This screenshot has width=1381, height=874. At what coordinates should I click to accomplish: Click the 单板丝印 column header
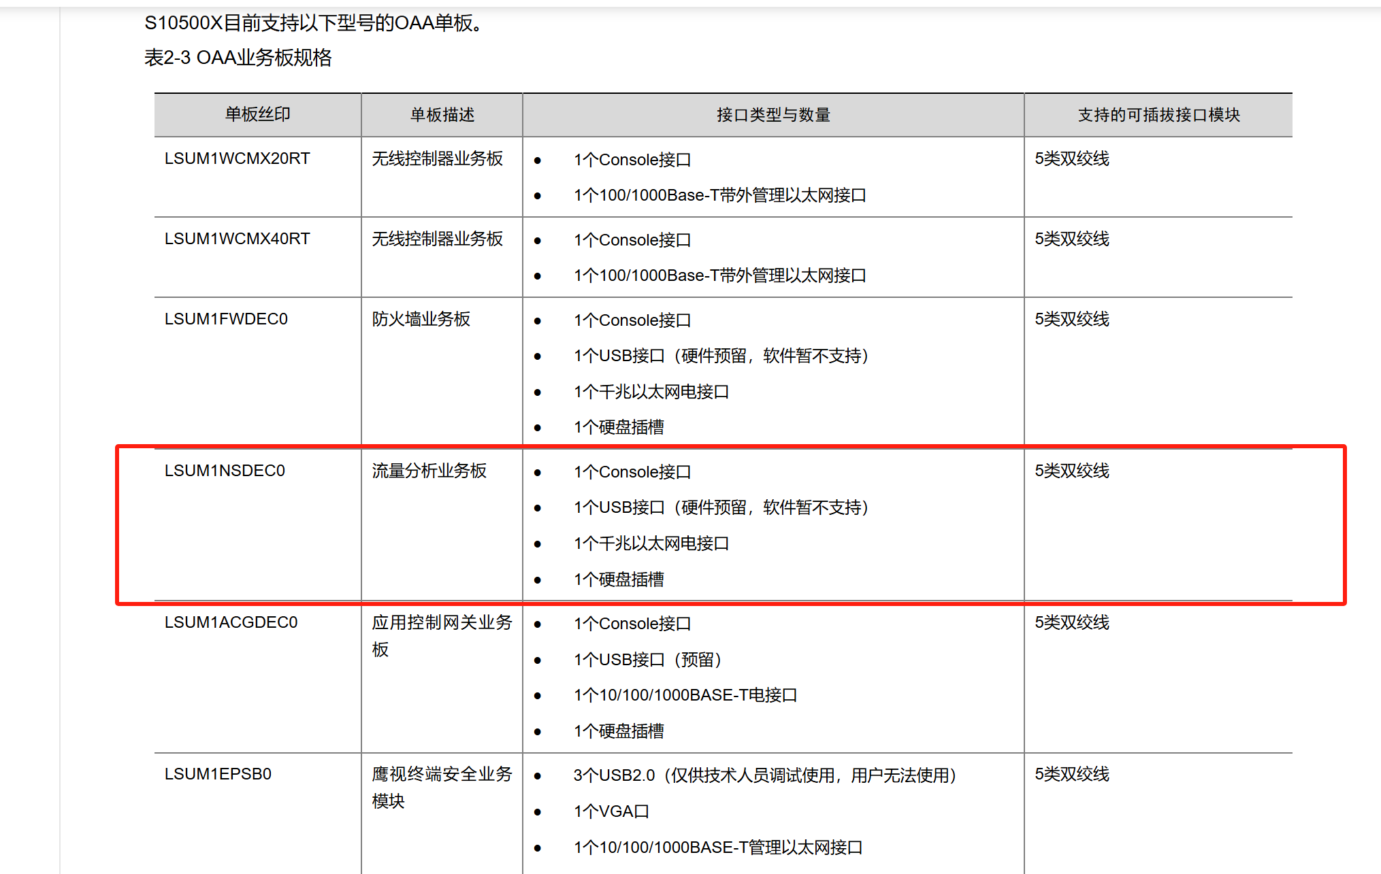(x=257, y=114)
